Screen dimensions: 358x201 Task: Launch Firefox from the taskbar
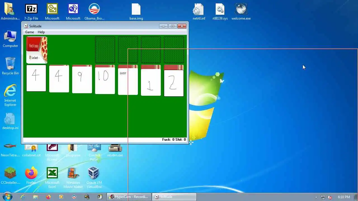click(48, 197)
